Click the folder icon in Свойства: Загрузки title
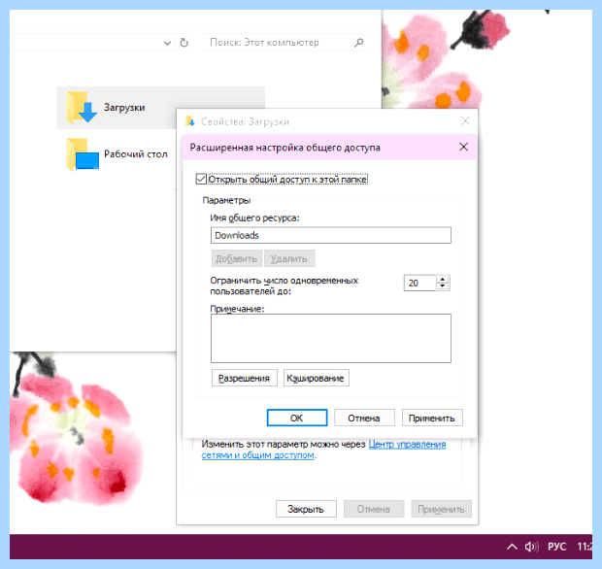The width and height of the screenshot is (602, 569). pos(190,121)
